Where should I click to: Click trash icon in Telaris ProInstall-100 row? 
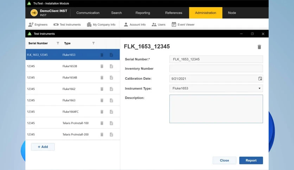pos(102,123)
